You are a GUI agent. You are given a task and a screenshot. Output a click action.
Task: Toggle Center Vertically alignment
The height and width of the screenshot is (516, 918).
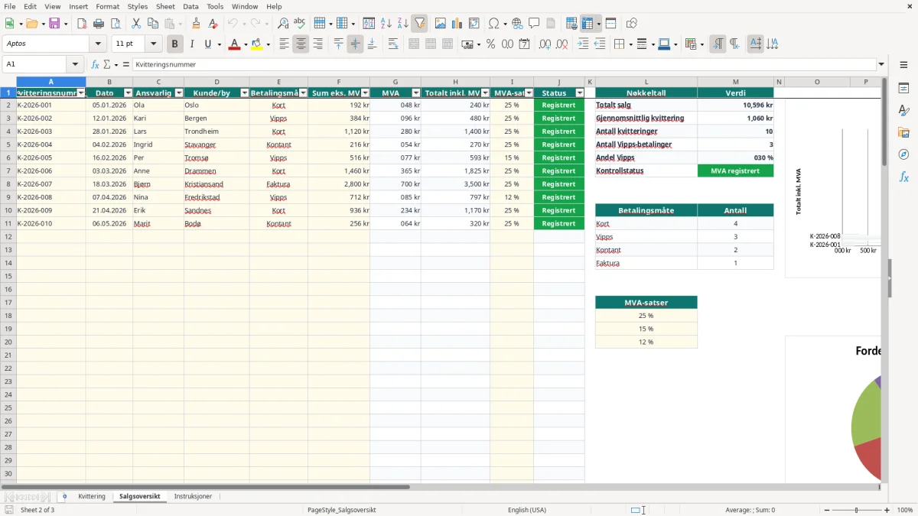[x=355, y=44]
